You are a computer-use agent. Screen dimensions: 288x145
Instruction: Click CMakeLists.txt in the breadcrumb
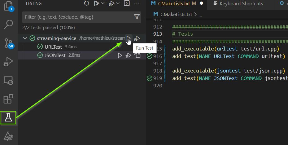[x=176, y=14]
